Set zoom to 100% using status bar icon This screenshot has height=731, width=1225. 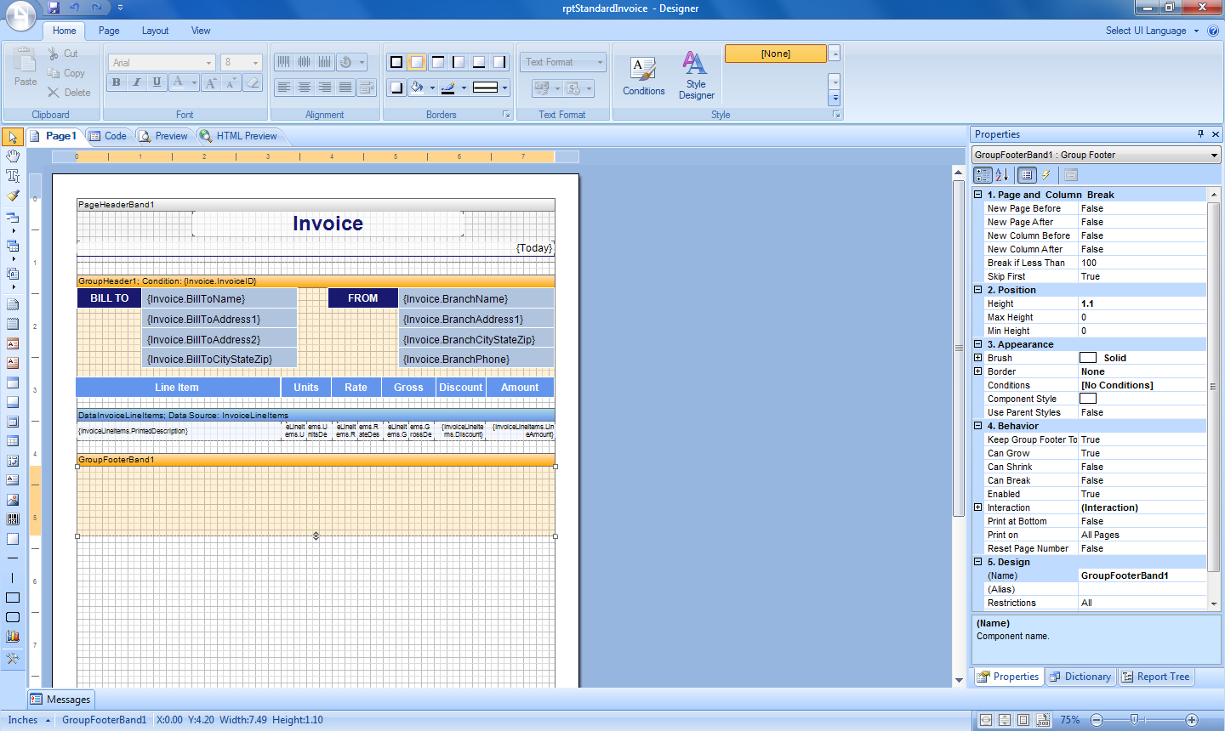(1044, 720)
